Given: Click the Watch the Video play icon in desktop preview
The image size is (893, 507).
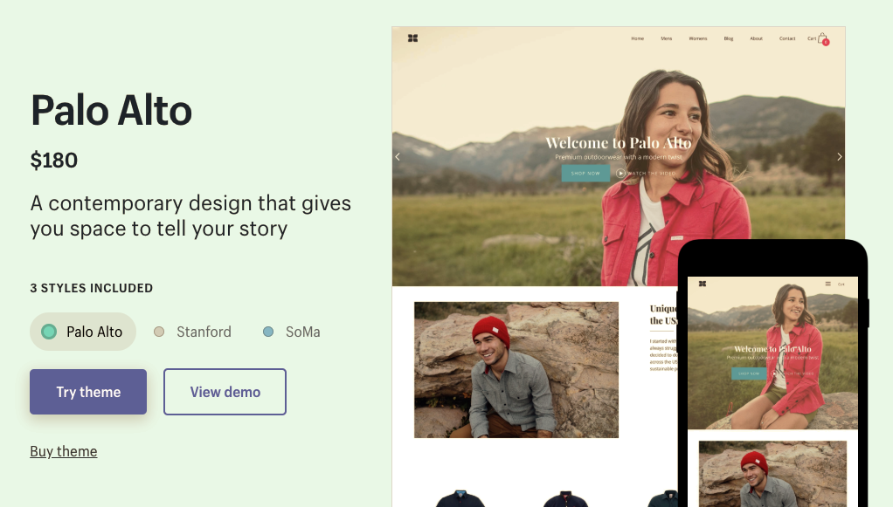Looking at the screenshot, I should (x=620, y=173).
